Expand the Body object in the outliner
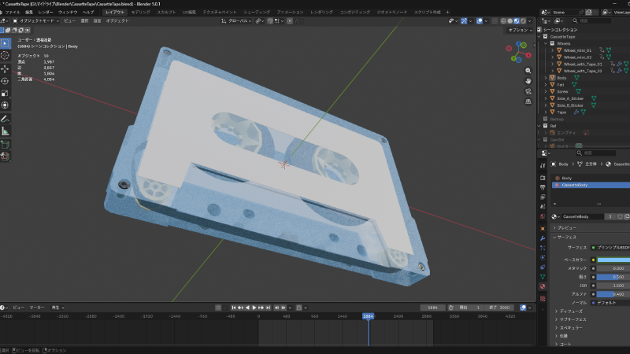The height and width of the screenshot is (354, 630). tap(546, 78)
